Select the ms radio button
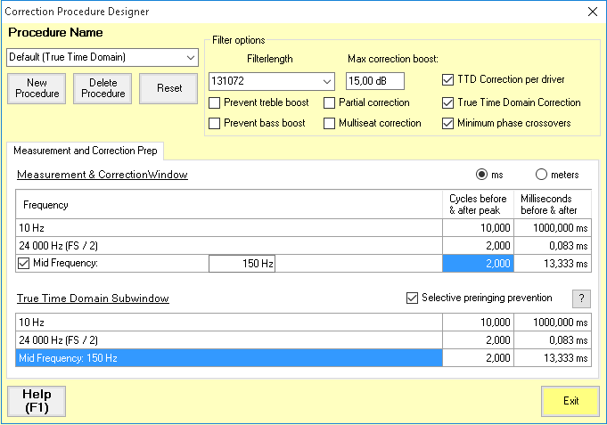The width and height of the screenshot is (607, 425). coord(482,175)
